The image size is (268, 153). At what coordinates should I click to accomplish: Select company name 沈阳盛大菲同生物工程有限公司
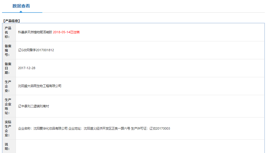[x=40, y=86]
